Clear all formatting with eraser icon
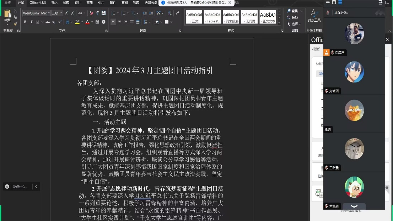 [x=91, y=13]
